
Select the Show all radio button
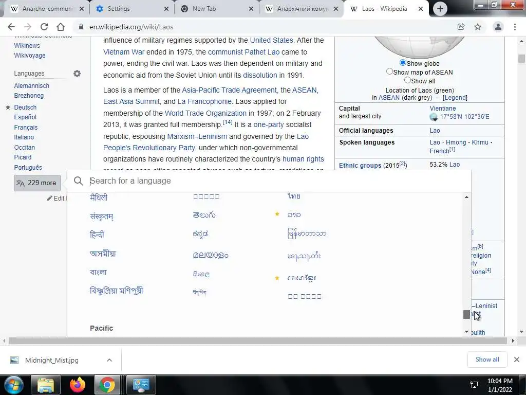click(x=407, y=80)
